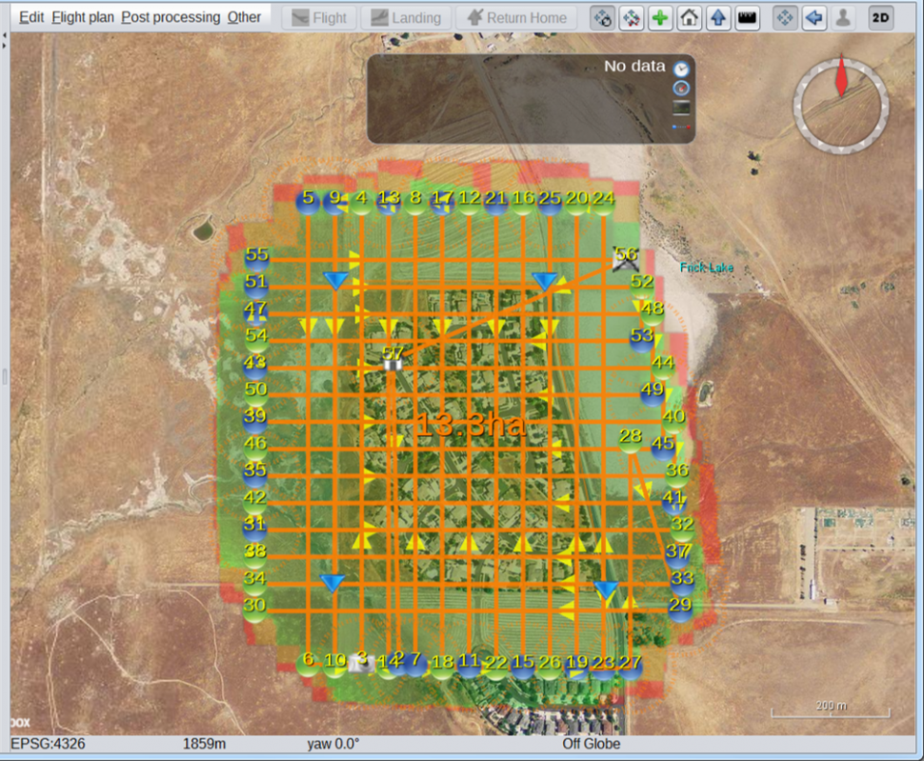Viewport: 924px width, 761px height.
Task: Click the green plus add waypoint icon
Action: [659, 18]
